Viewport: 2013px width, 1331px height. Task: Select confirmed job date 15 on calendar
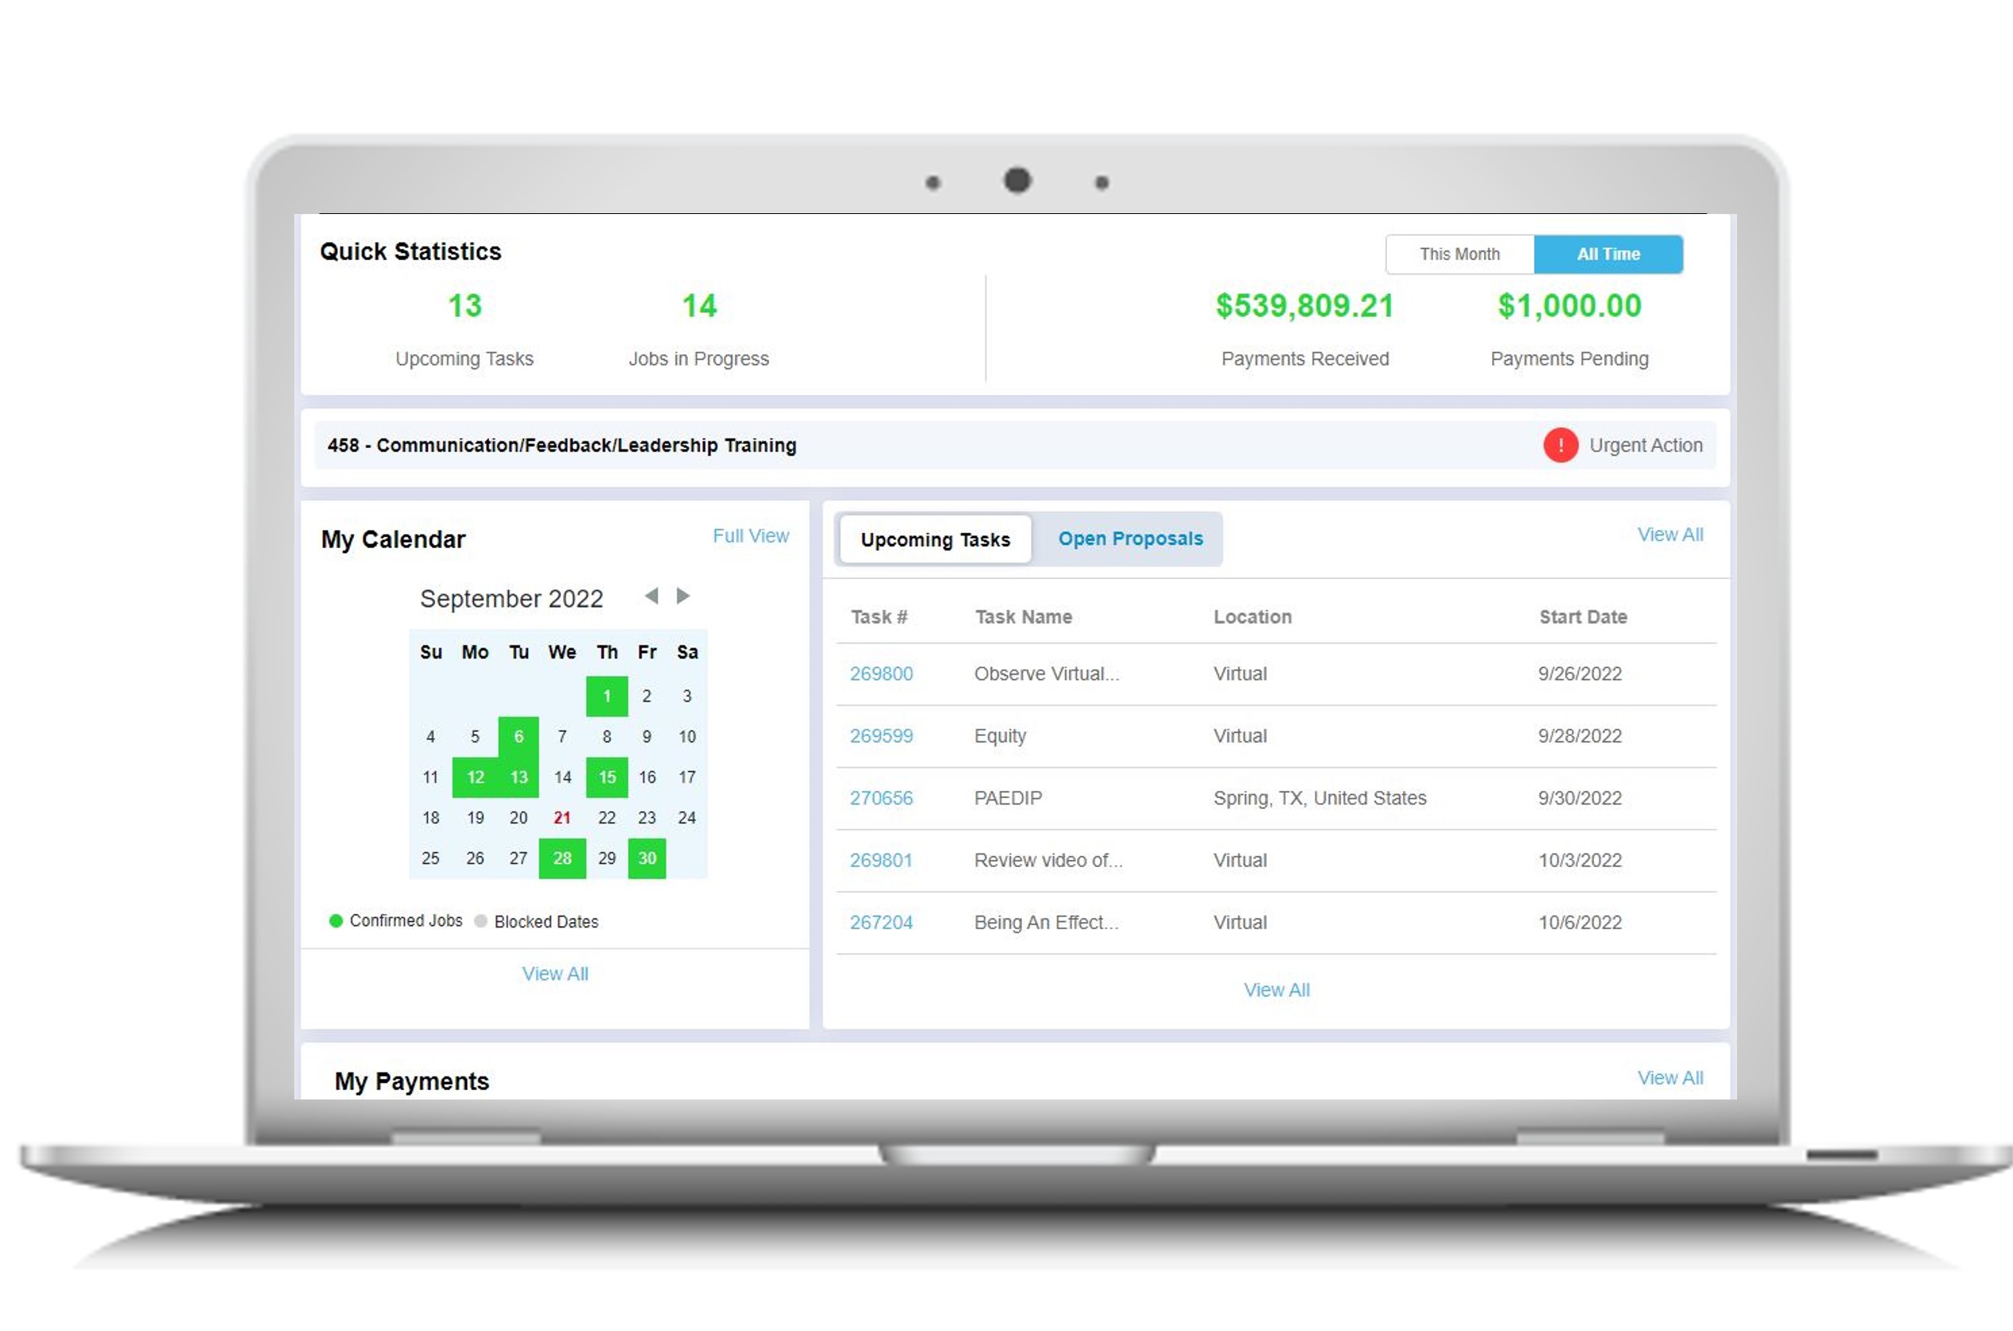[606, 776]
